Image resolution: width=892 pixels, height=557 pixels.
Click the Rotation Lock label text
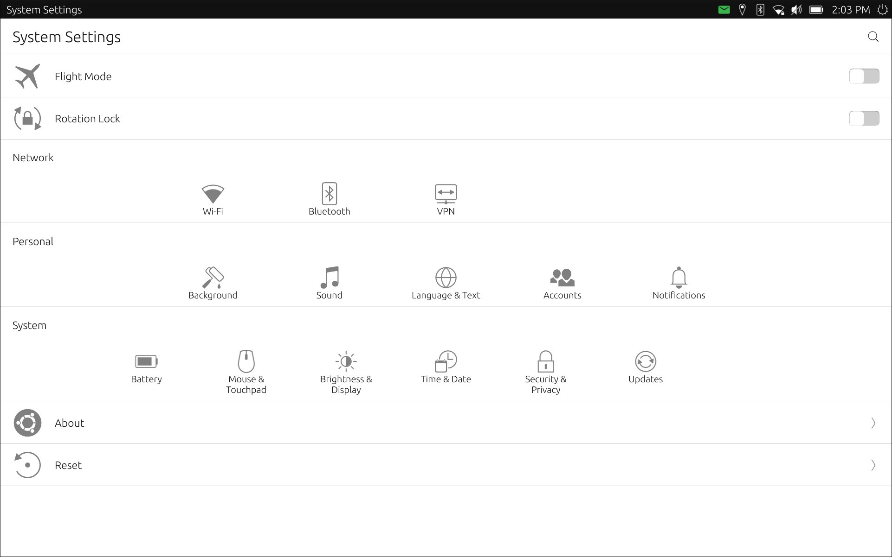(87, 119)
